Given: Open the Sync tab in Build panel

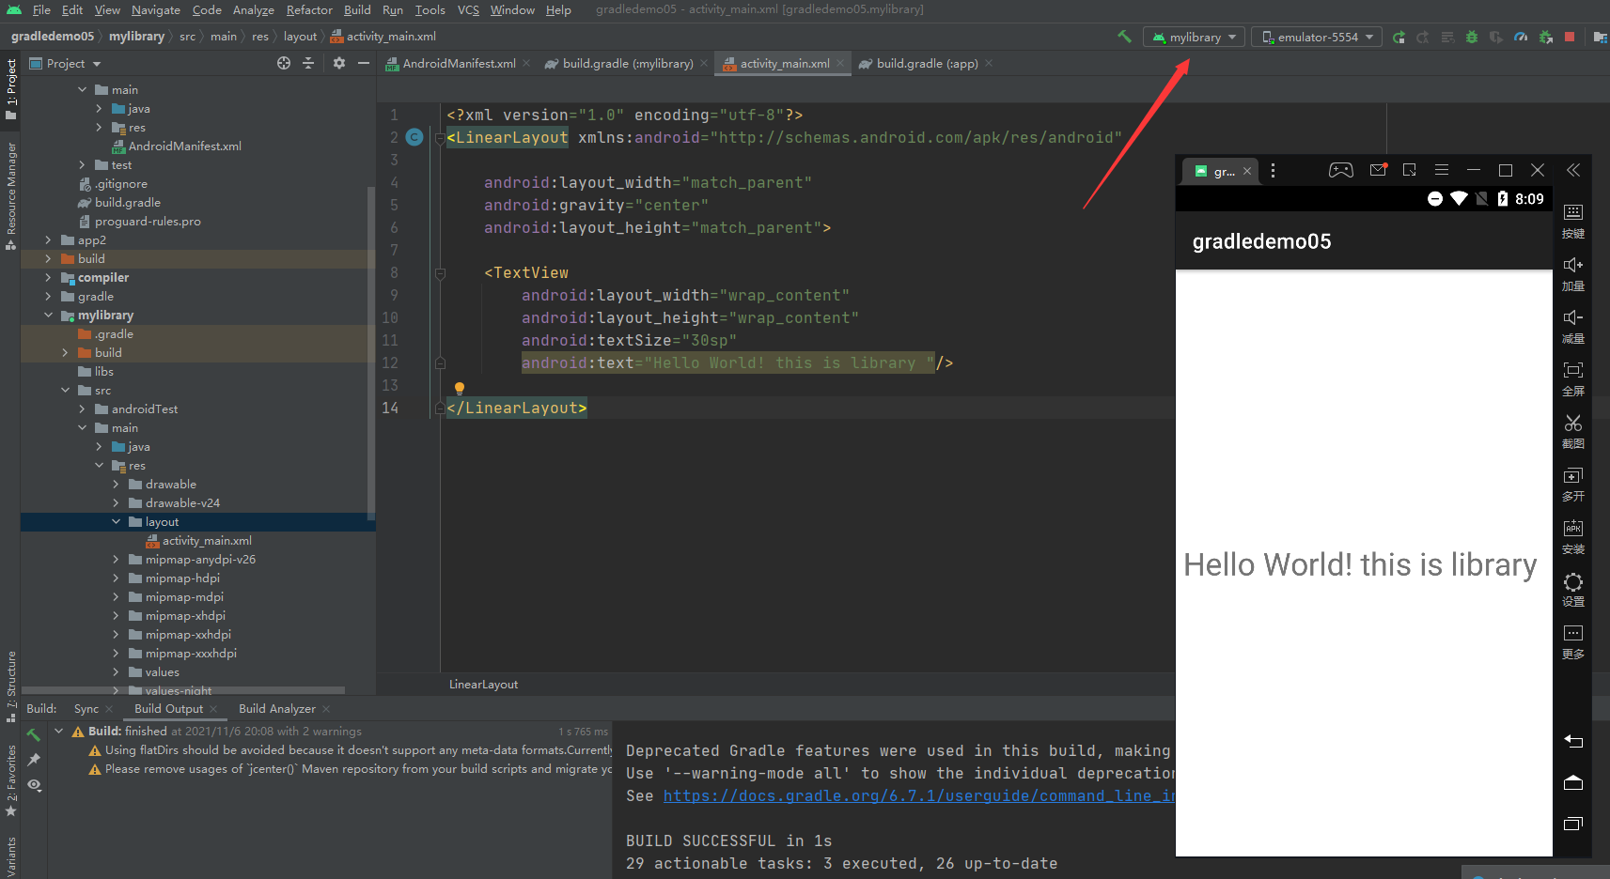Looking at the screenshot, I should point(86,708).
